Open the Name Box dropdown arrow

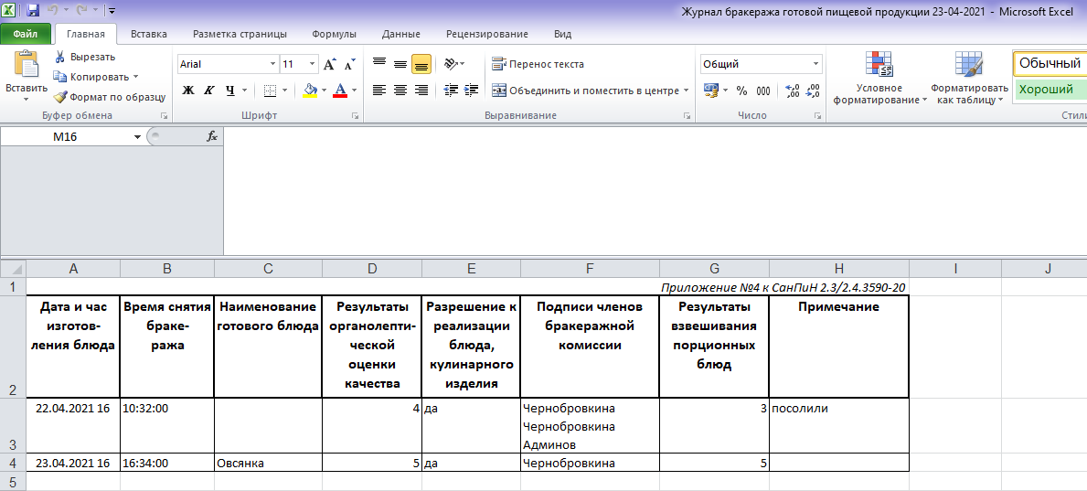pos(137,137)
